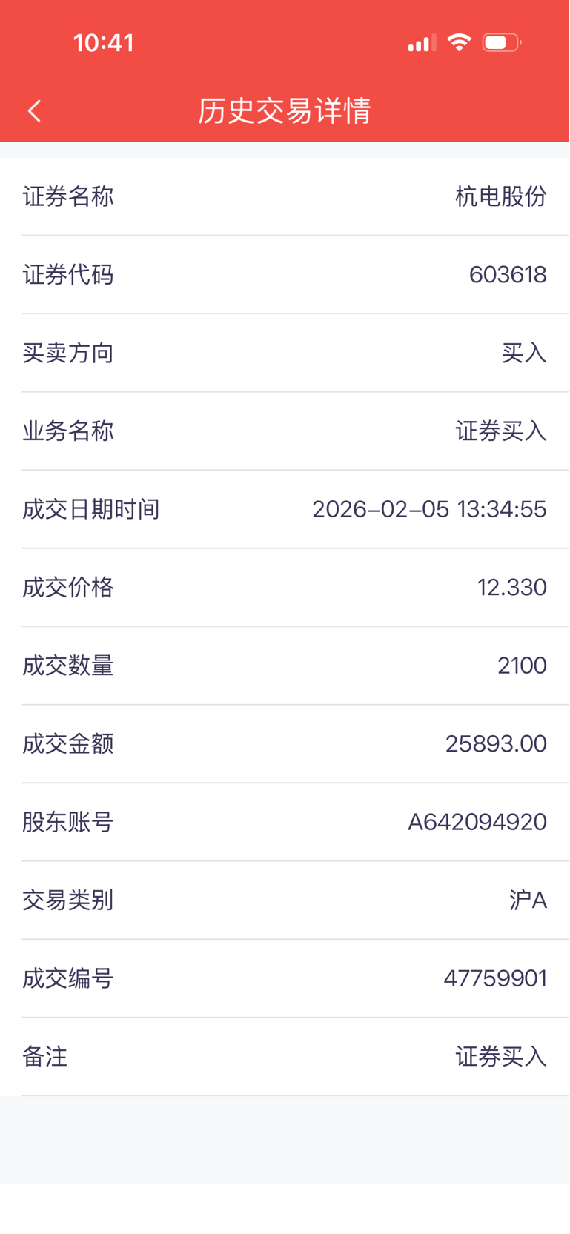Tap the 买卖方向 value 买入
The width and height of the screenshot is (570, 1234).
pos(524,353)
